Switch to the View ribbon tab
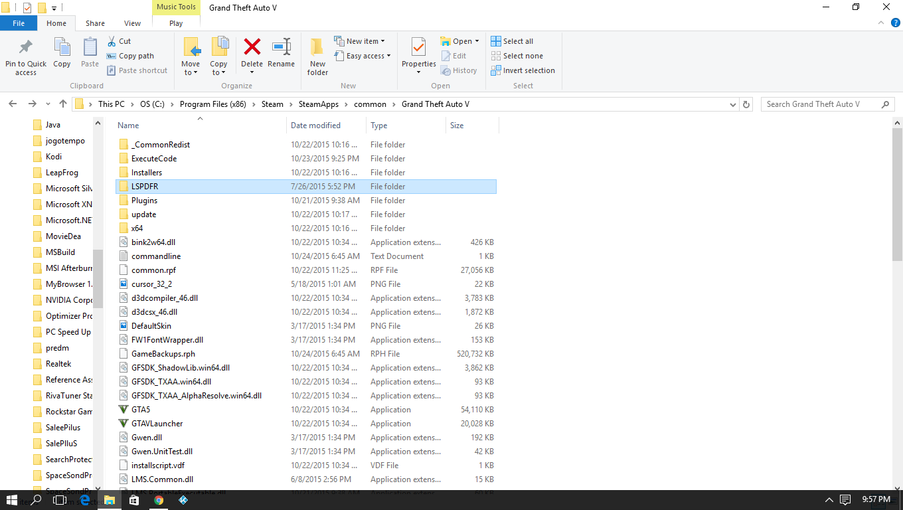The width and height of the screenshot is (903, 510). pos(132,23)
